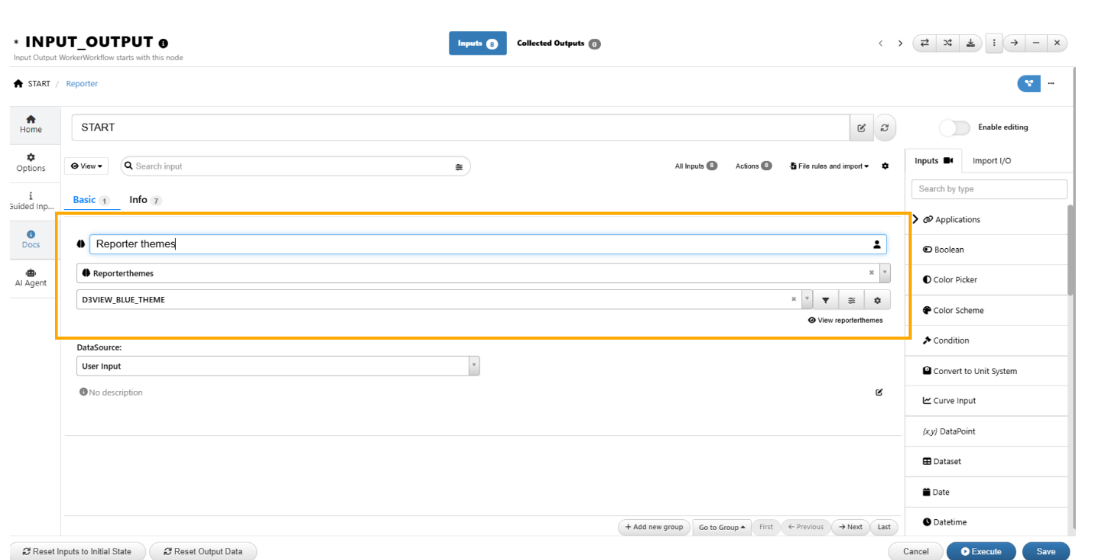The height and width of the screenshot is (560, 1097).
Task: Click View reporterthemes eye link
Action: pos(845,320)
